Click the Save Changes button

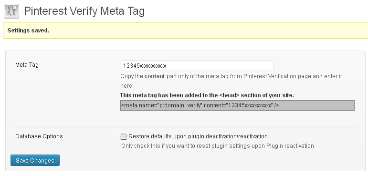point(35,160)
